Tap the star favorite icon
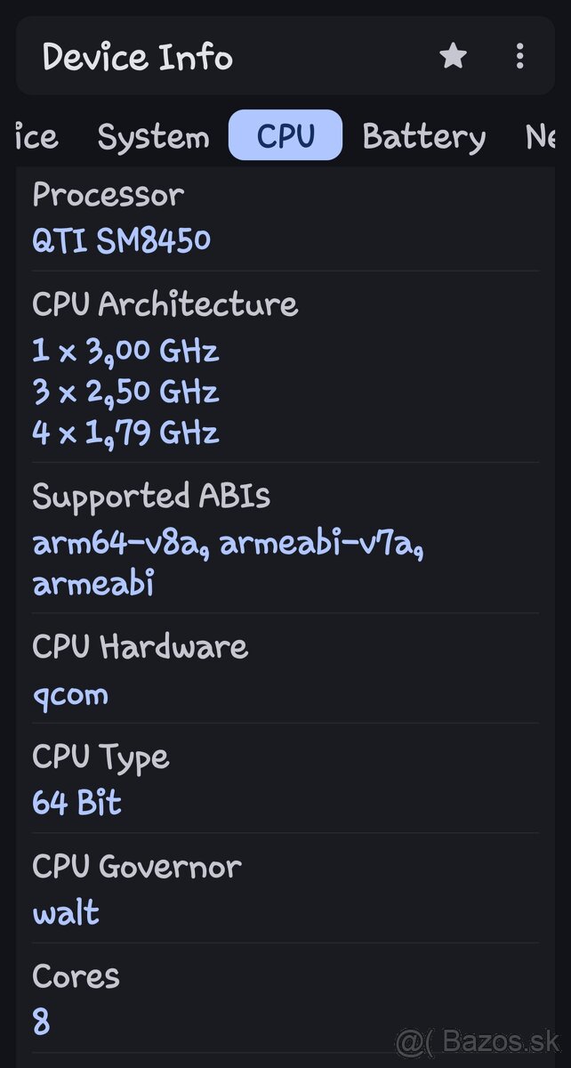This screenshot has height=1068, width=571. [x=453, y=57]
